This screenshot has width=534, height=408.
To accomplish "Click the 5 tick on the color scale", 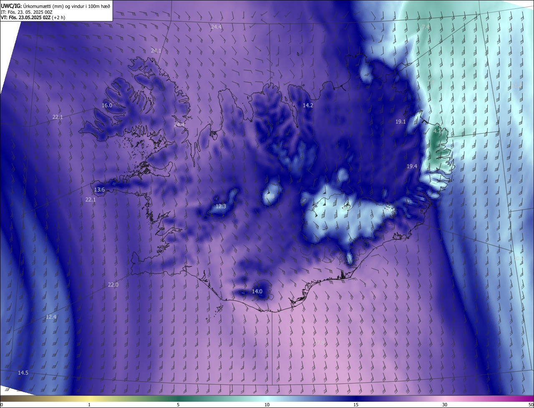I will (x=178, y=405).
